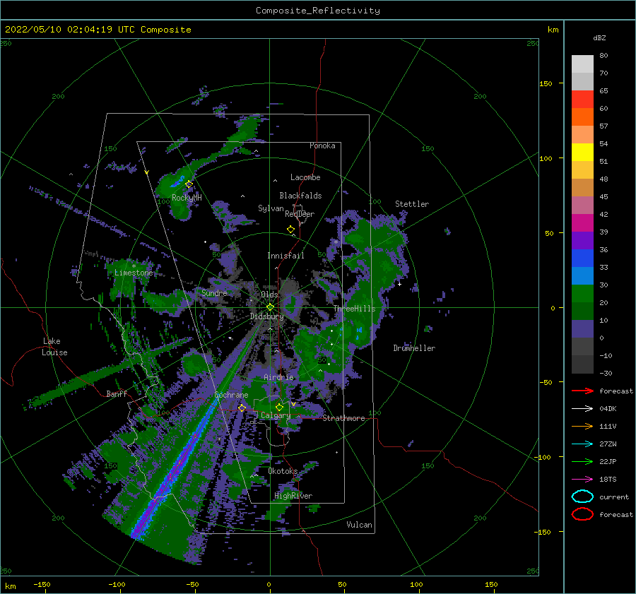Viewport: 636px width, 594px height.
Task: Select the blue 33-36 dBZ color swatch
Action: [582, 258]
